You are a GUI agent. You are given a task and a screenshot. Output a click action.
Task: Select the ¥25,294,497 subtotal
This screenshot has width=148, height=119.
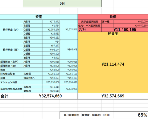(69, 83)
